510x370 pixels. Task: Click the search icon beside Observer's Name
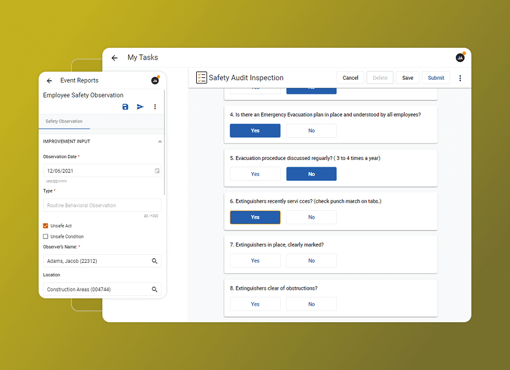point(155,261)
